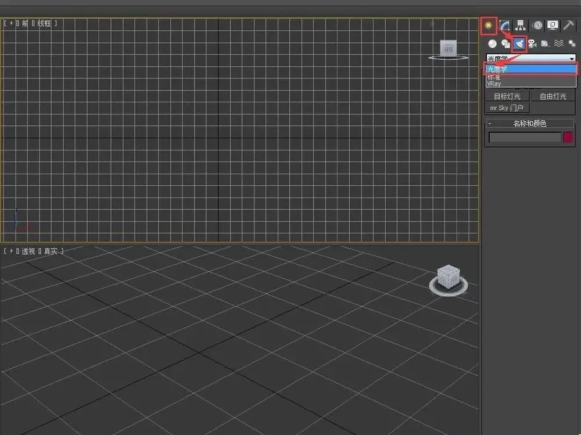
Task: Click the 自由灯光 button
Action: [553, 96]
